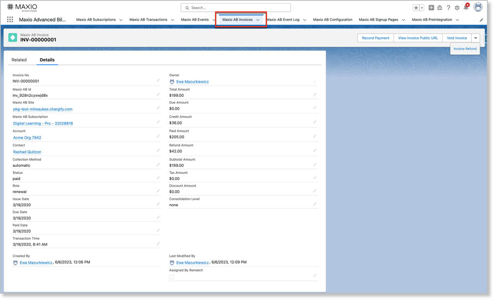The width and height of the screenshot is (493, 299).
Task: Expand the Void Invoice dropdown arrow
Action: [x=476, y=38]
